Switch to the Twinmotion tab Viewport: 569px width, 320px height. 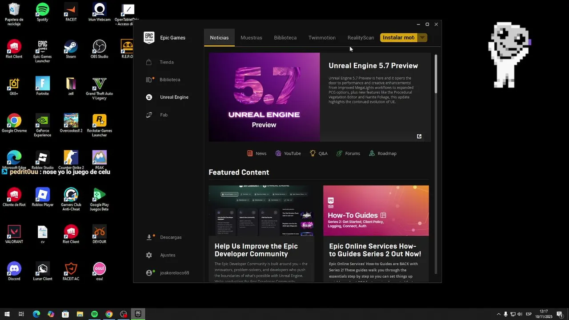coord(322,38)
